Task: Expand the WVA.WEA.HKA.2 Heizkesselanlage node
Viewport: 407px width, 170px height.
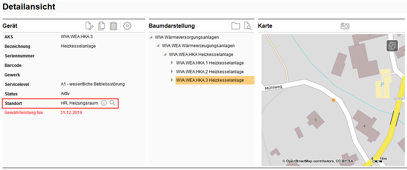Action: (x=172, y=72)
